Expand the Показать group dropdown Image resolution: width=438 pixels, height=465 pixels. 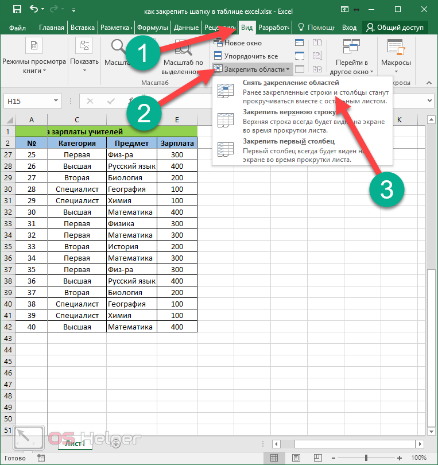coord(84,56)
